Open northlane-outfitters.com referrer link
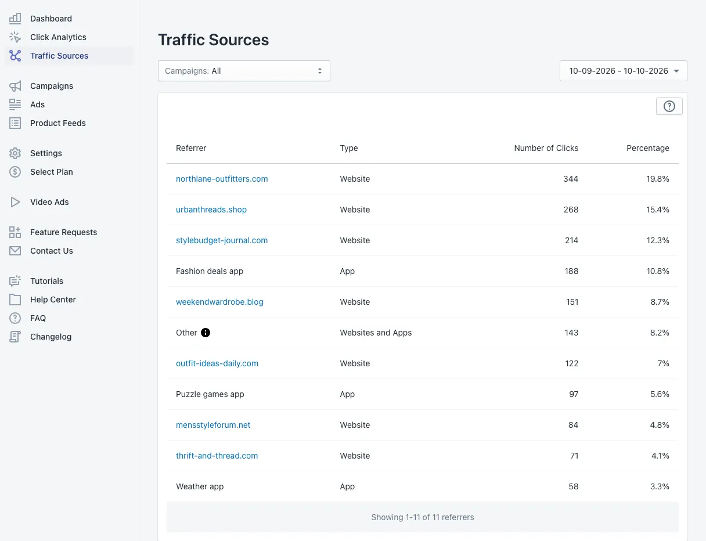Image resolution: width=706 pixels, height=541 pixels. 222,179
